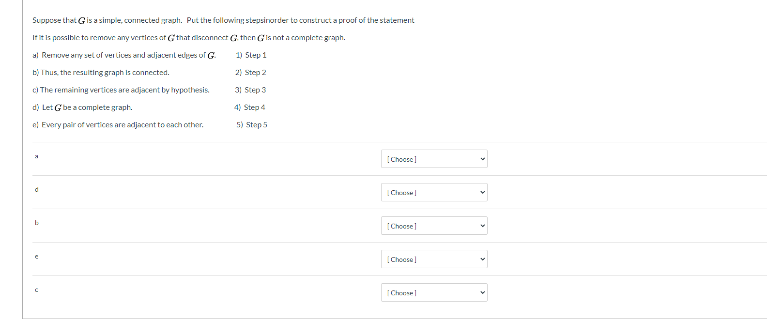Click the 'a' label in answer rows
This screenshot has height=320, width=767.
pos(36,156)
